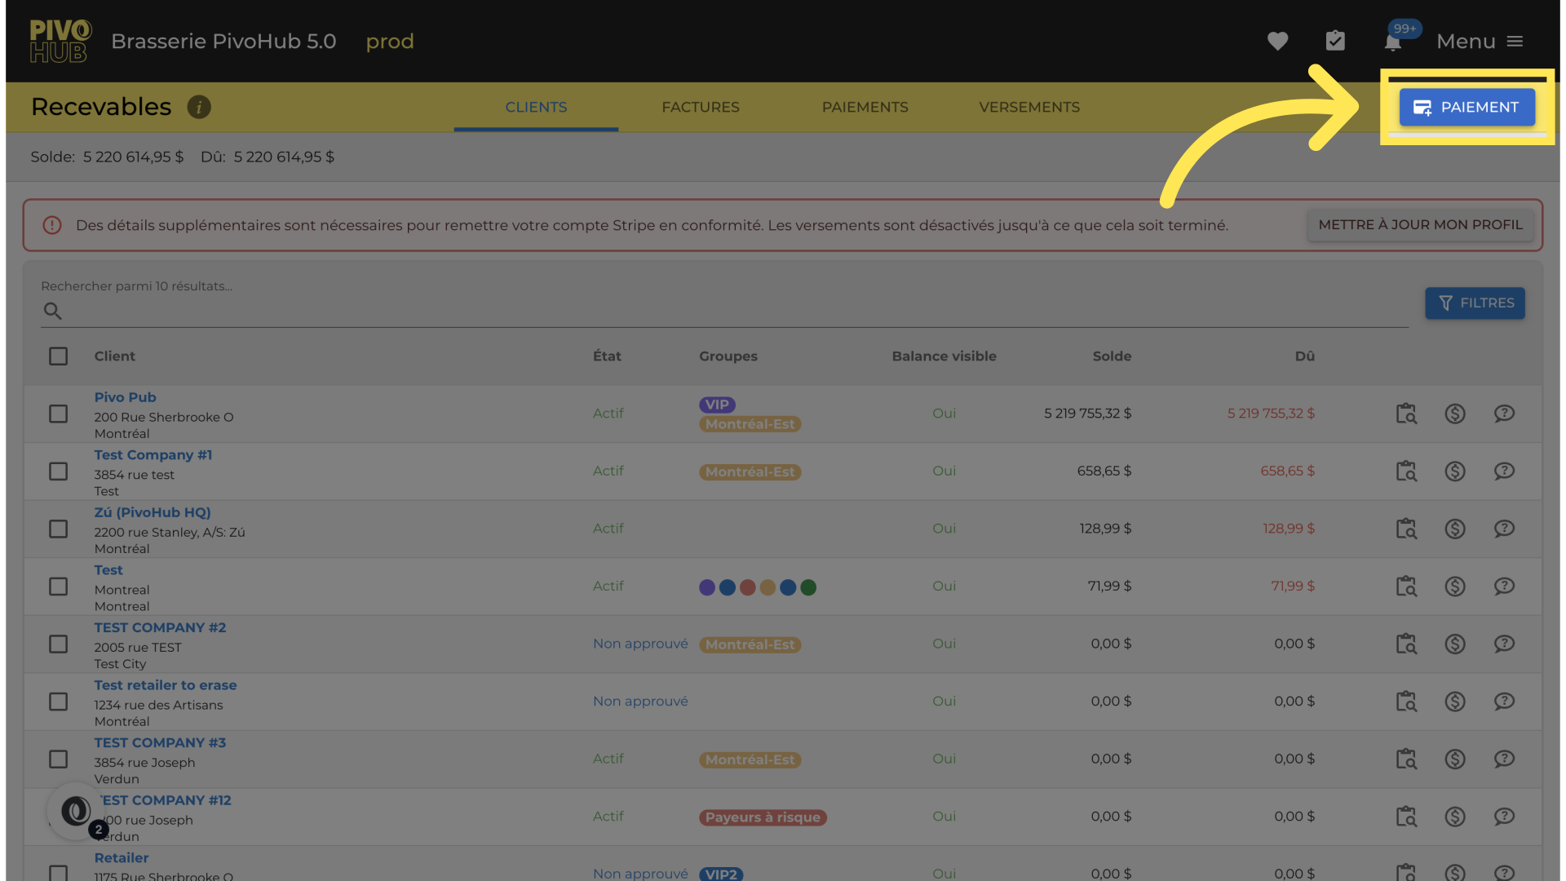Screen dimensions: 1566x881
Task: Click the purple group dot on Test row
Action: [707, 587]
